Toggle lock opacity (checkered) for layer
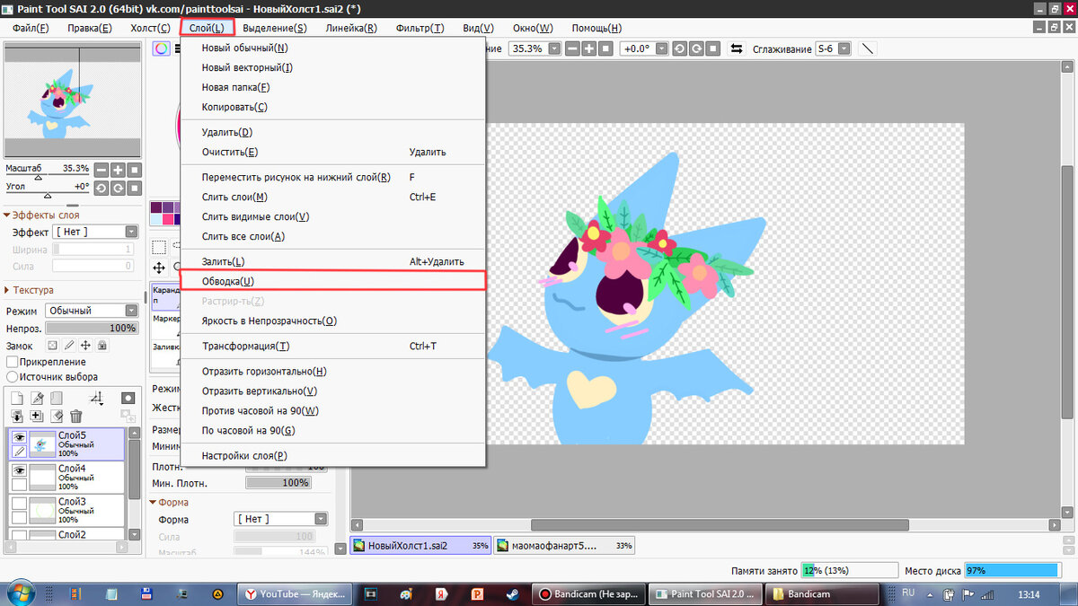This screenshot has width=1078, height=606. coord(52,345)
